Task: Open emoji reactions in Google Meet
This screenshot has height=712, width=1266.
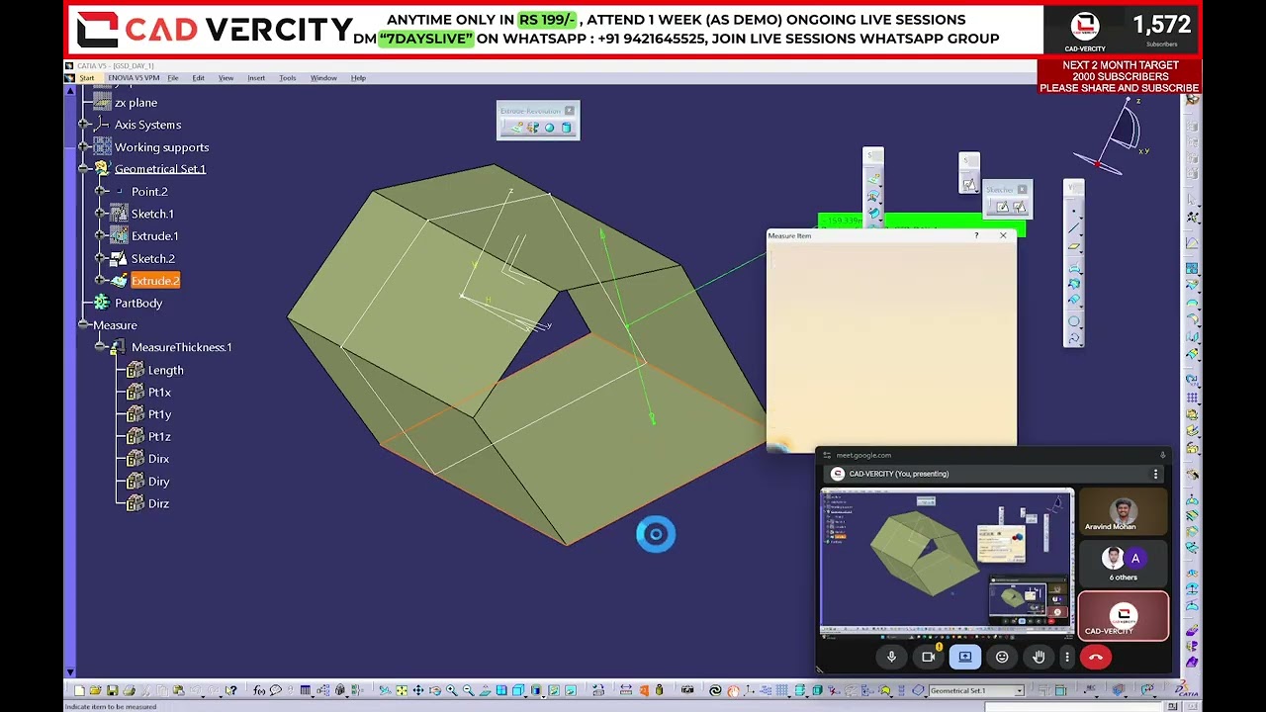Action: pyautogui.click(x=1002, y=657)
